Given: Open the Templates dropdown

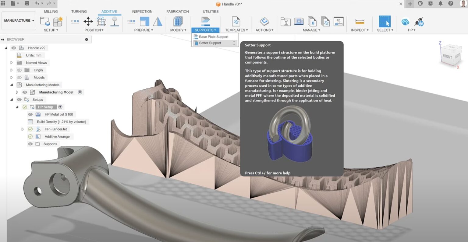Looking at the screenshot, I should pyautogui.click(x=236, y=30).
